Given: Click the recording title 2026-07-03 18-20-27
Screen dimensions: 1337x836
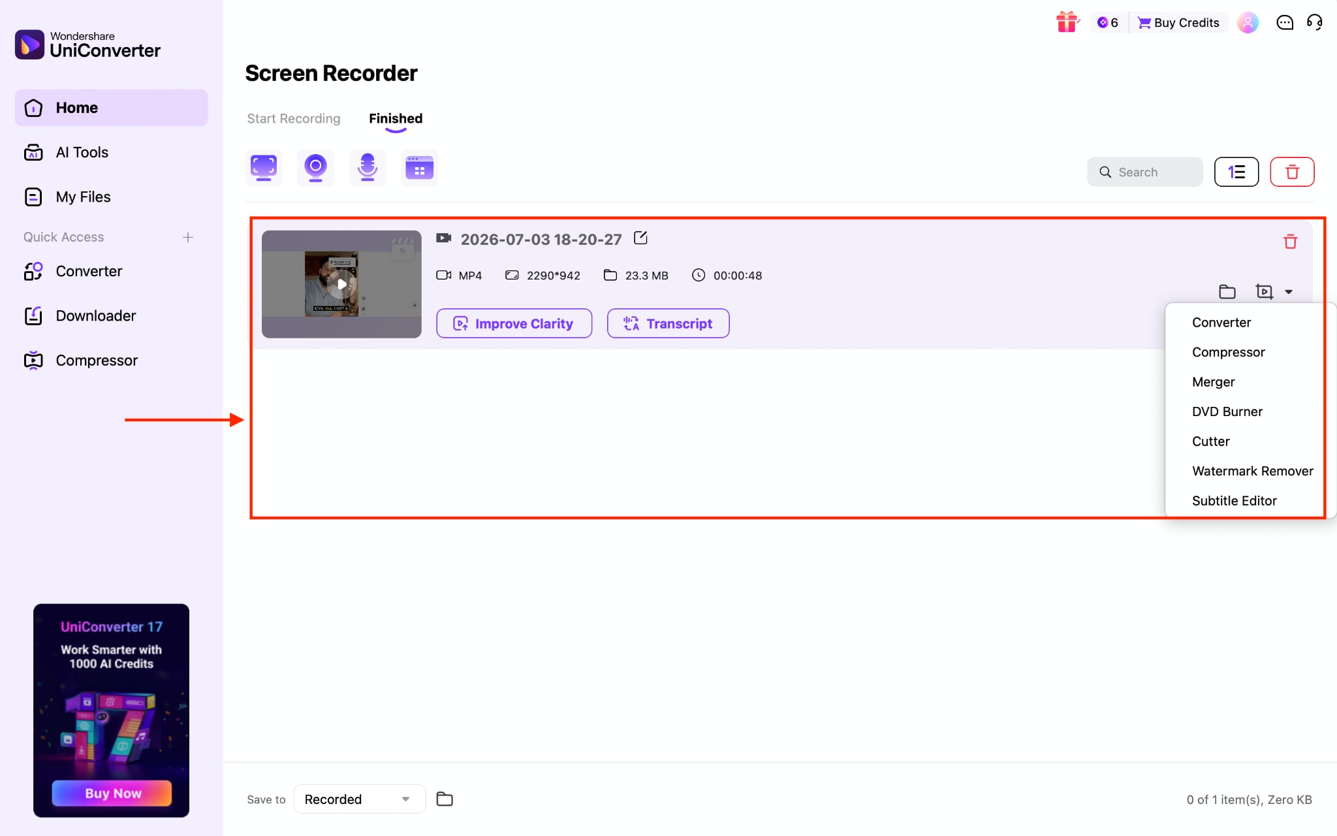Looking at the screenshot, I should [541, 239].
